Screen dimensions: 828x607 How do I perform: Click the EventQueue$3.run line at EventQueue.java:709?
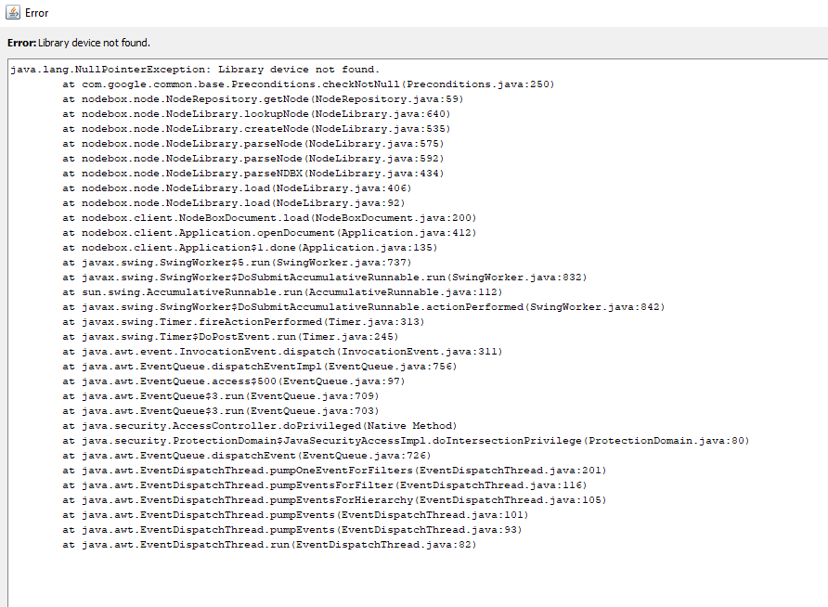pyautogui.click(x=221, y=395)
